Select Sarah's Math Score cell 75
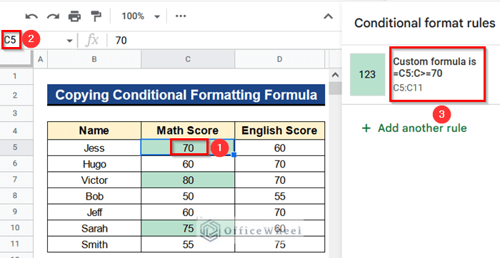The width and height of the screenshot is (500, 258). tap(188, 228)
